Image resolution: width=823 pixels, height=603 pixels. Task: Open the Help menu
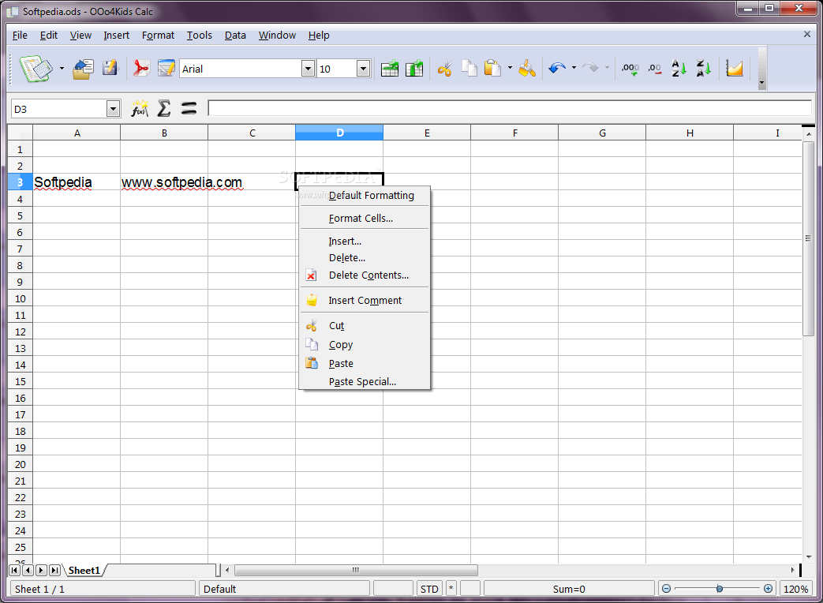(319, 36)
